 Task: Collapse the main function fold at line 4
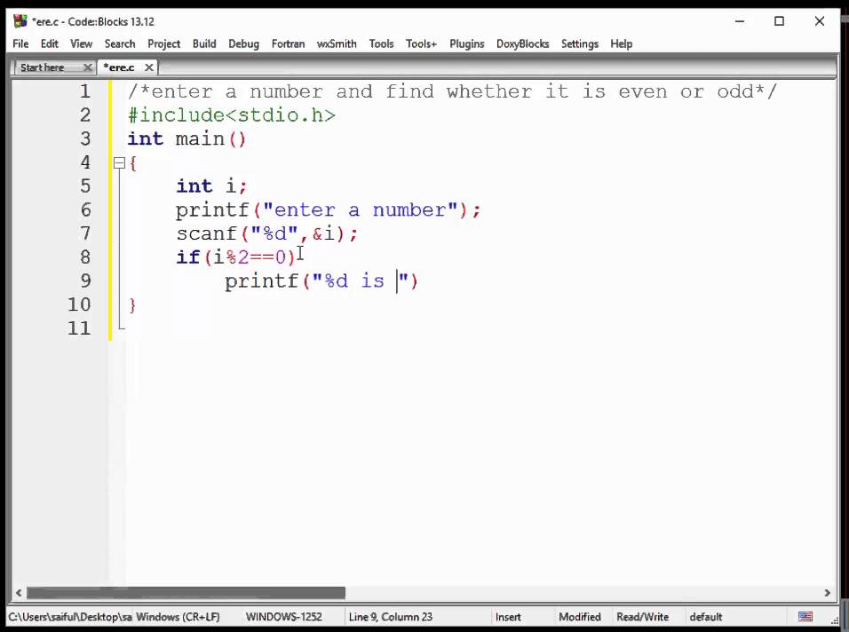click(118, 162)
